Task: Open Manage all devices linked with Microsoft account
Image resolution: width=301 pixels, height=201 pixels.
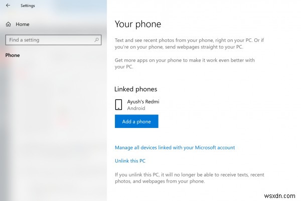Action: click(175, 147)
